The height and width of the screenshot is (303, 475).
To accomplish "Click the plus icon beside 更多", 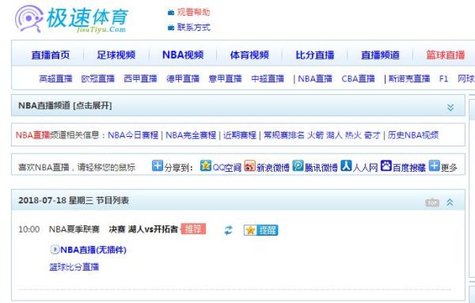I will click(x=434, y=165).
